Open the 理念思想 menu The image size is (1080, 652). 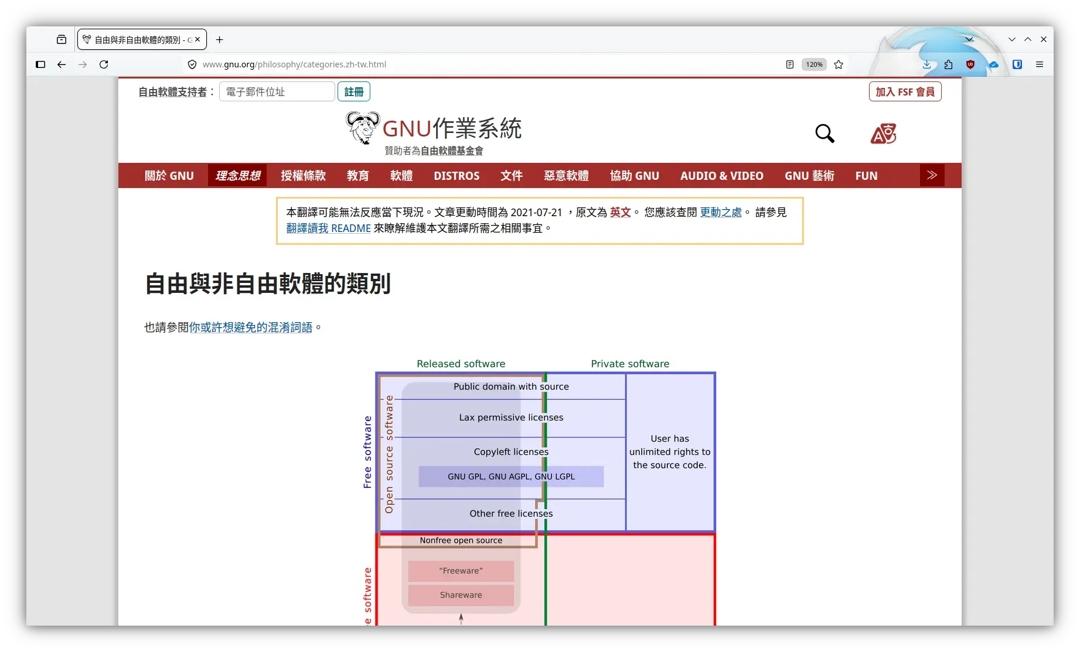237,176
